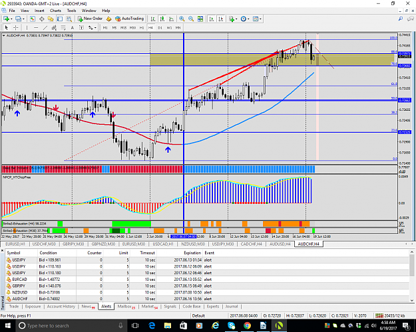Open the Account History terminal tab
Viewport: 416px width, 332px height.
(61, 306)
